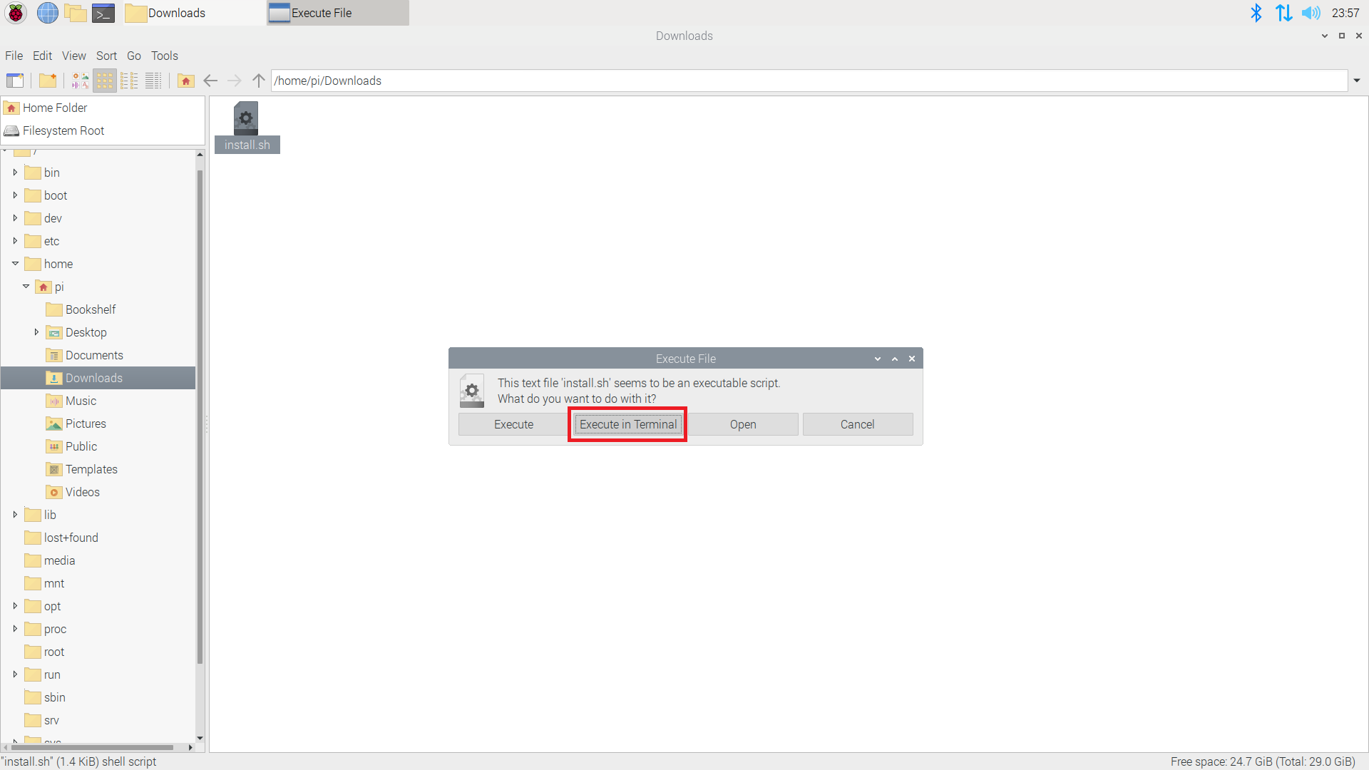
Task: Go to the home folder via the toolbar icon
Action: pos(186,81)
